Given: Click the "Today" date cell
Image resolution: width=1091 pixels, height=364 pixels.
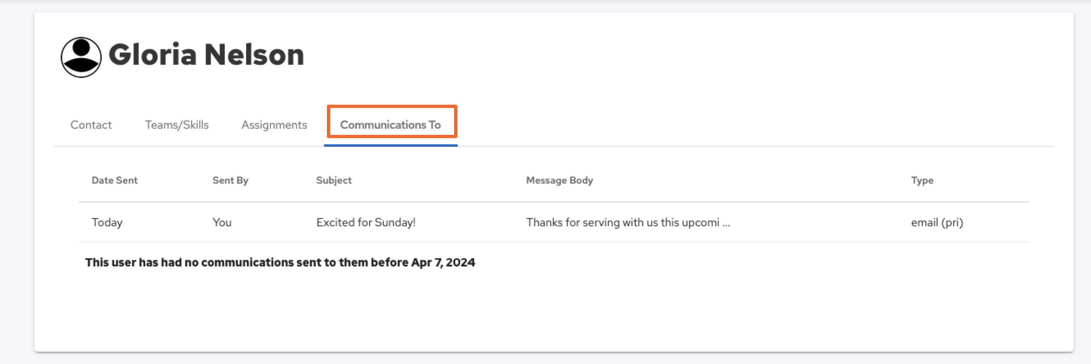Looking at the screenshot, I should [107, 223].
